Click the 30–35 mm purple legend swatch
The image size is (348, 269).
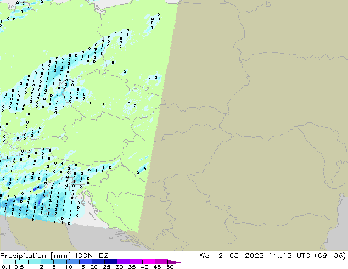(124, 262)
